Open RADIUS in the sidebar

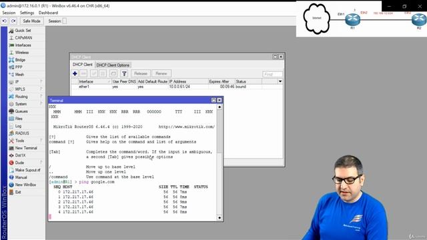point(22,133)
